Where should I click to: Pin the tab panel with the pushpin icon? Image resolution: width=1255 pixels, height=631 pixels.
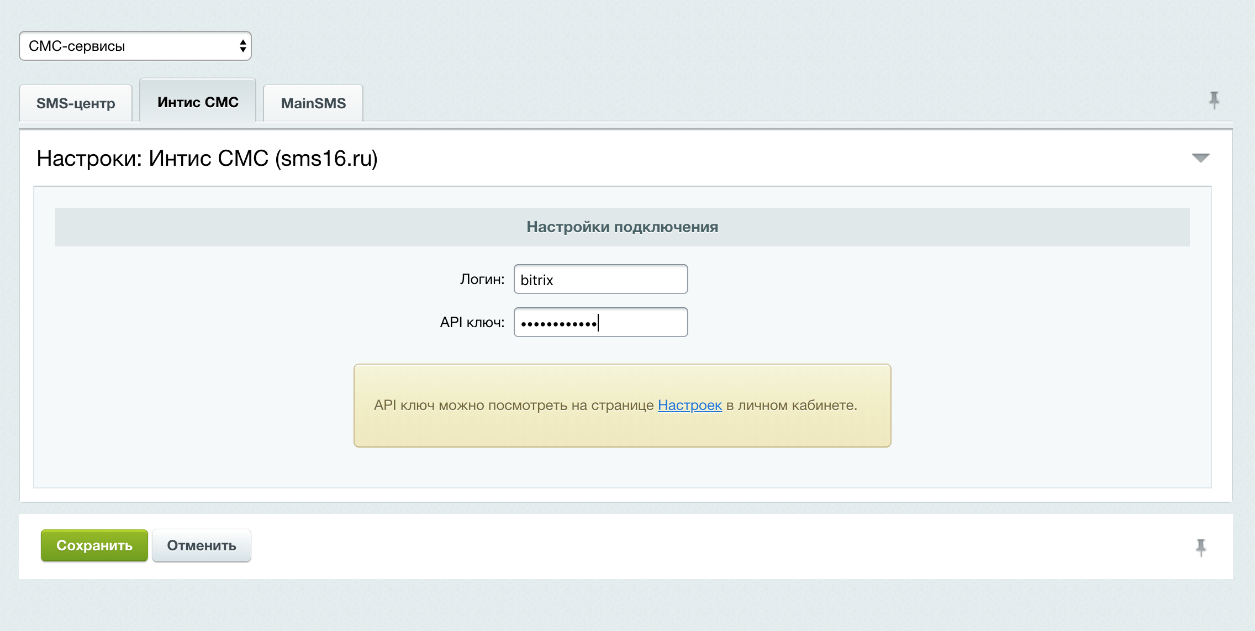pos(1214,101)
